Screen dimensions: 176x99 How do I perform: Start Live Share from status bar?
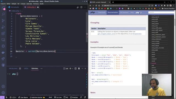(23, 97)
